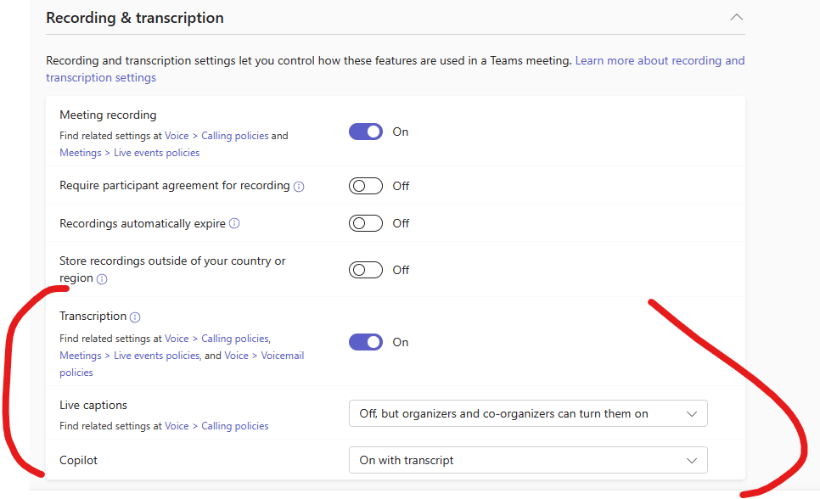
Task: View the Transcription info icon tooltip
Action: pos(134,316)
